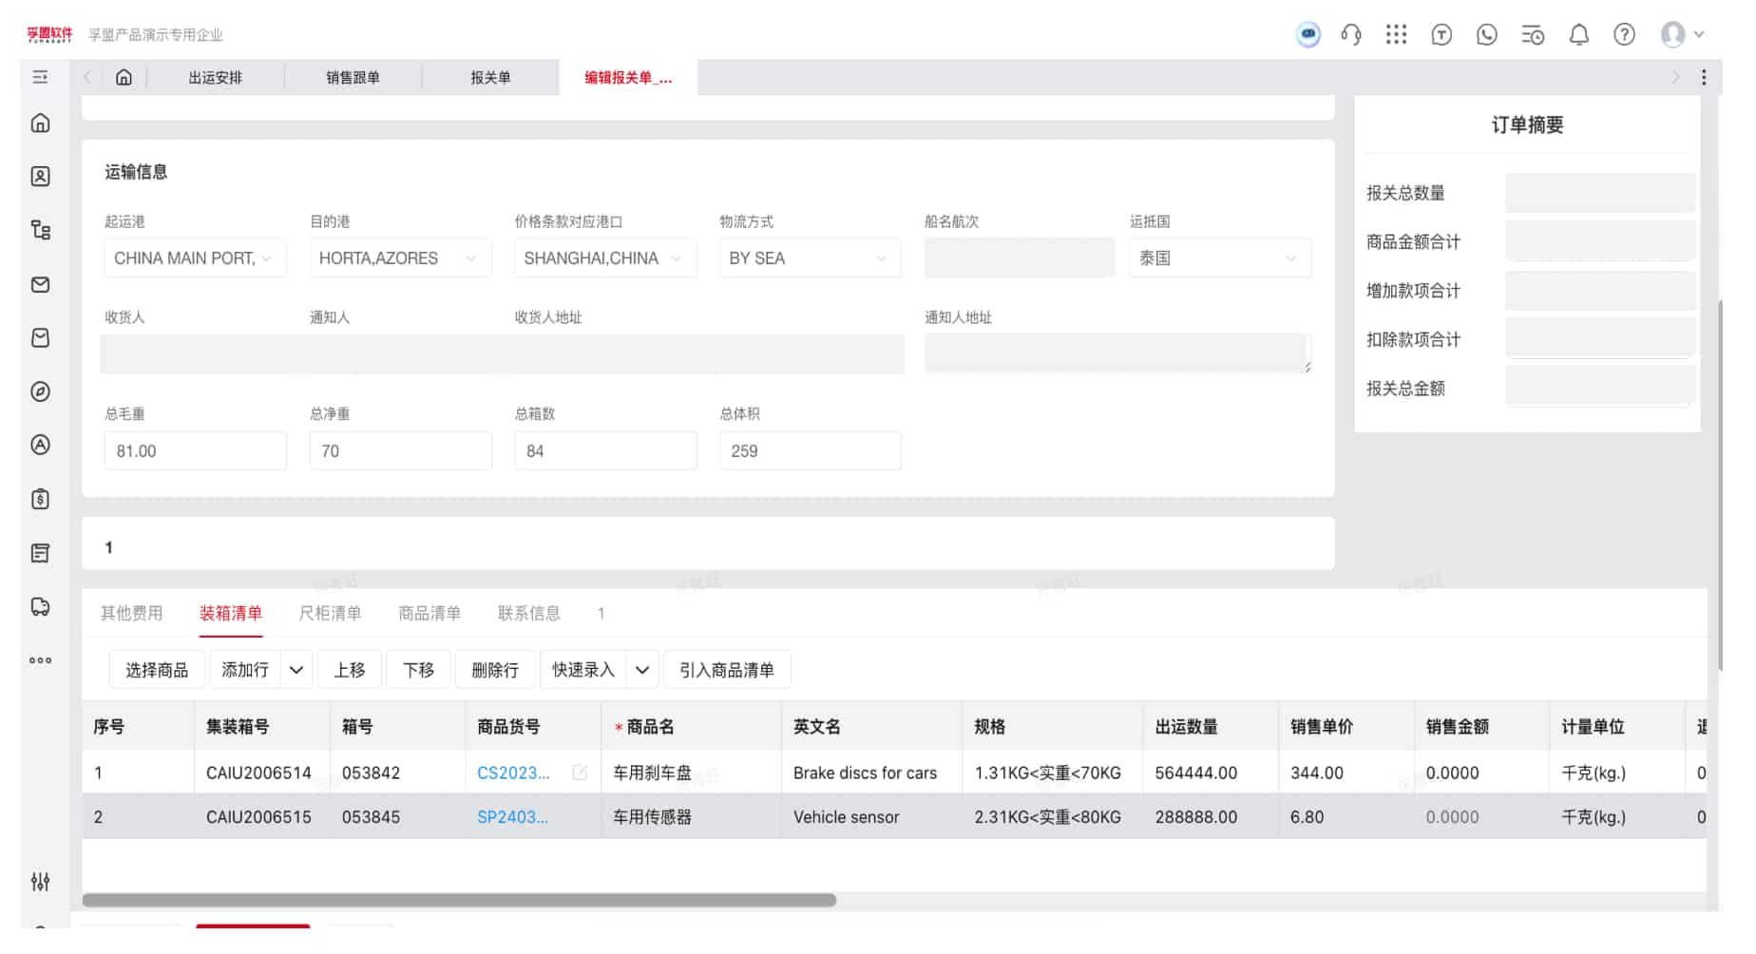This screenshot has height=954, width=1756.
Task: Open the contacts icon in sidebar
Action: 41,175
